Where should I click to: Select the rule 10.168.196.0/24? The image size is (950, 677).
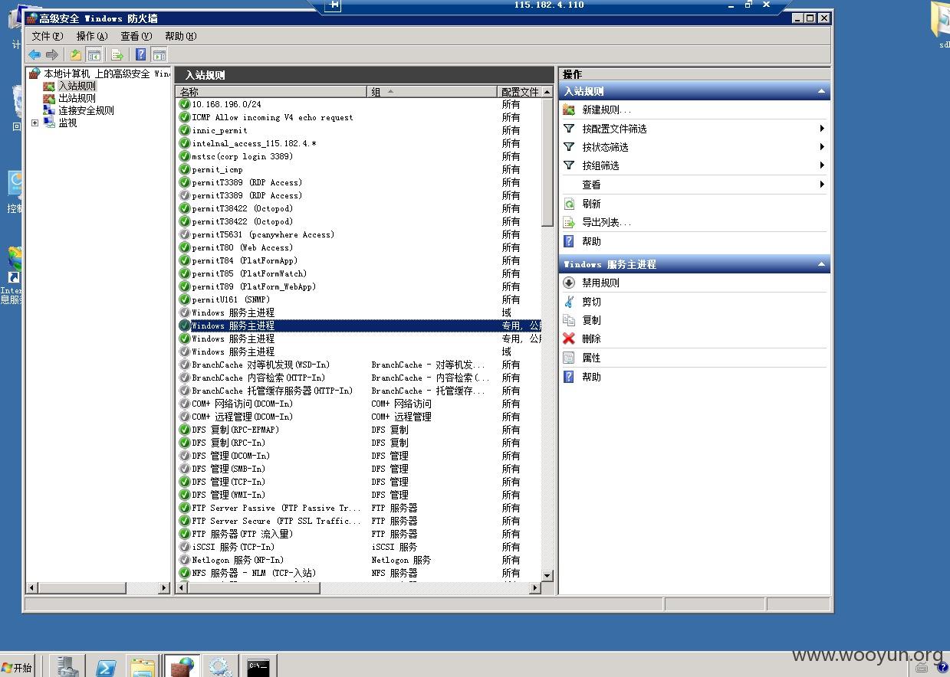pyautogui.click(x=226, y=104)
